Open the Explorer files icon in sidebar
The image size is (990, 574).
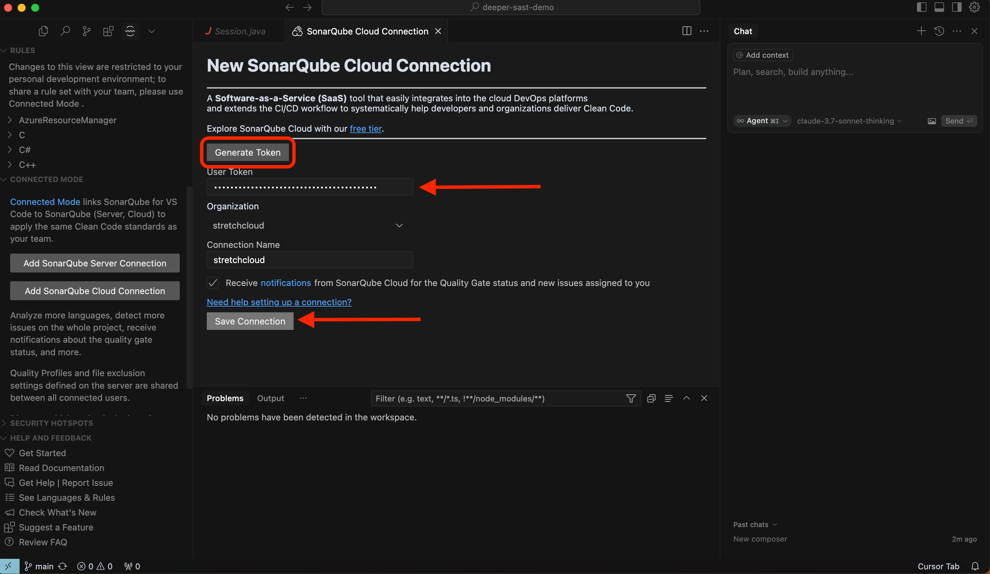click(43, 31)
